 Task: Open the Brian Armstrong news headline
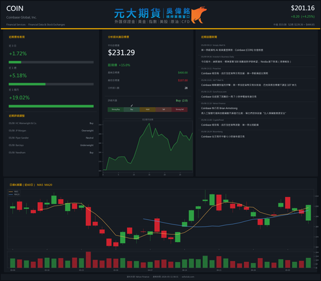coord(243,110)
